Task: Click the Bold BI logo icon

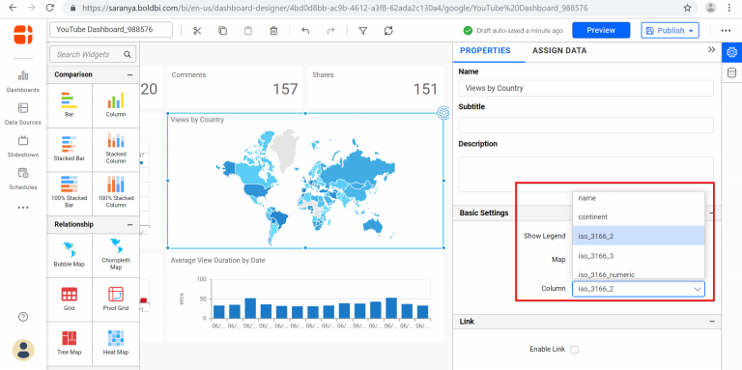Action: [x=23, y=35]
